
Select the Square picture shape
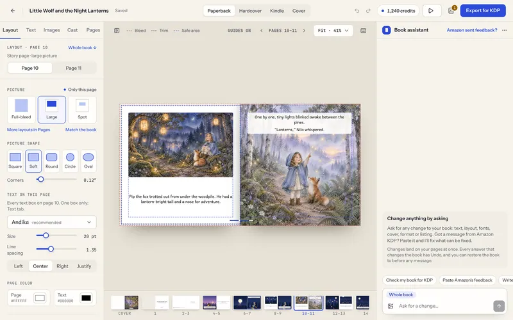(15, 161)
